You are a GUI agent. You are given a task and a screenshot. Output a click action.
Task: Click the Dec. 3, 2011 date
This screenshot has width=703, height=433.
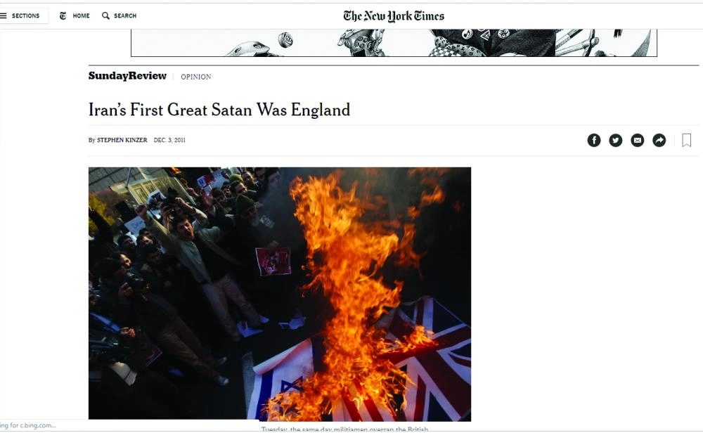coord(169,140)
